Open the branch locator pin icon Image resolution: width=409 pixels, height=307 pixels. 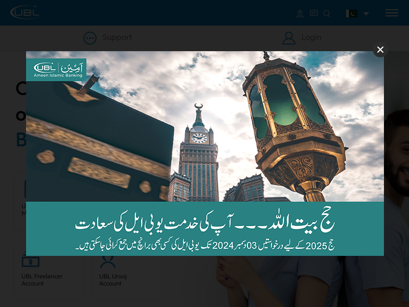[300, 13]
